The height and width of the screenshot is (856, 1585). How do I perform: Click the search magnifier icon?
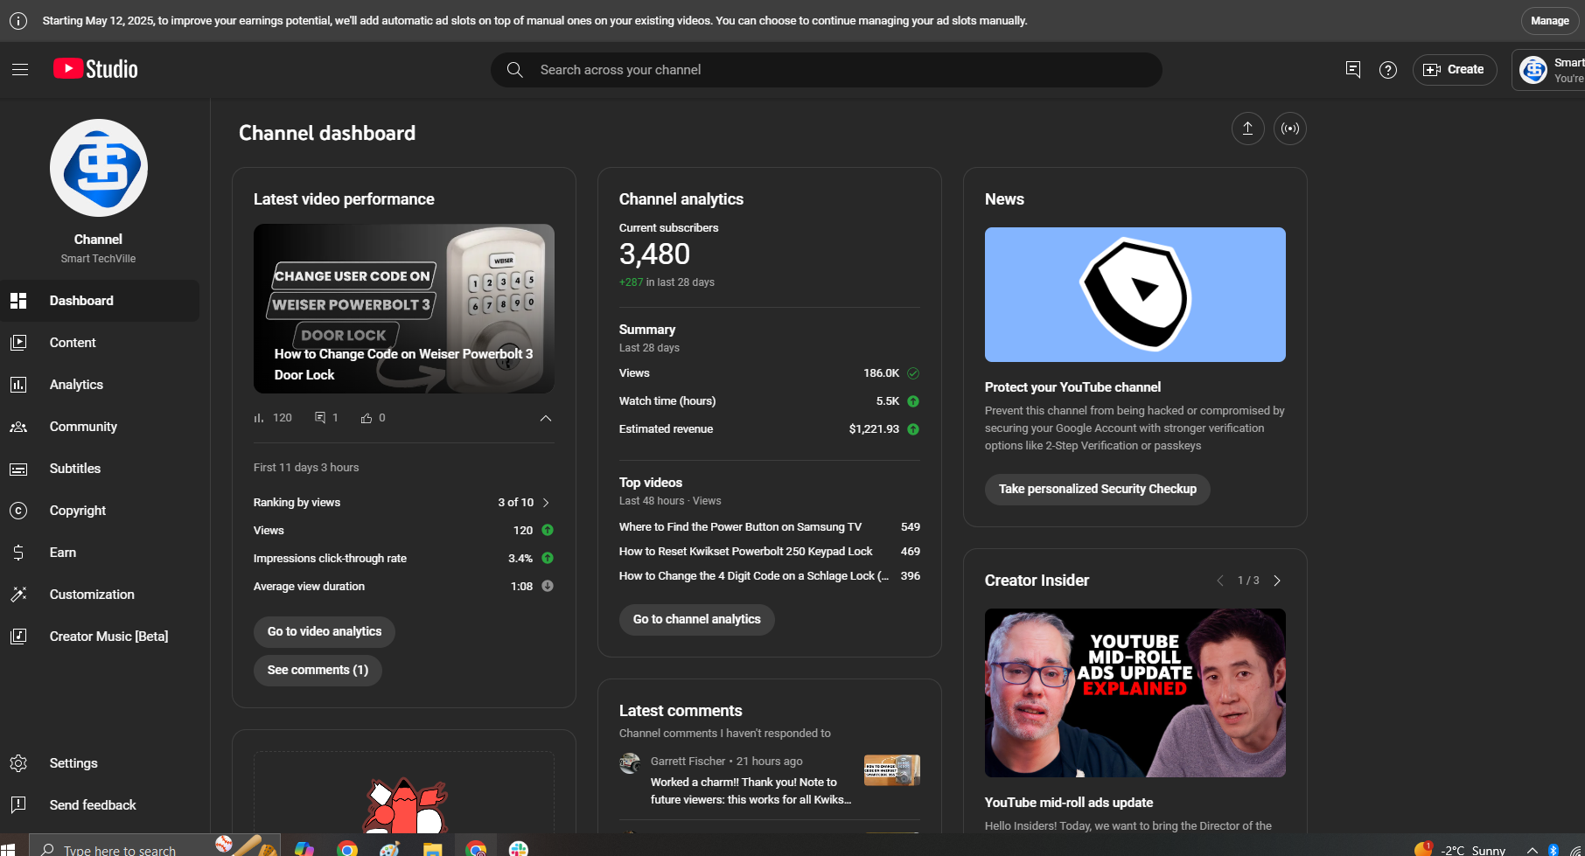click(x=515, y=70)
